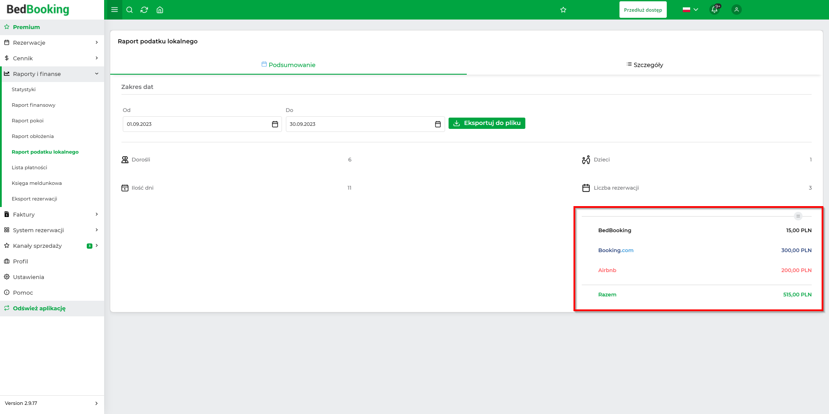Open the Od date calendar icon
829x414 pixels.
275,124
